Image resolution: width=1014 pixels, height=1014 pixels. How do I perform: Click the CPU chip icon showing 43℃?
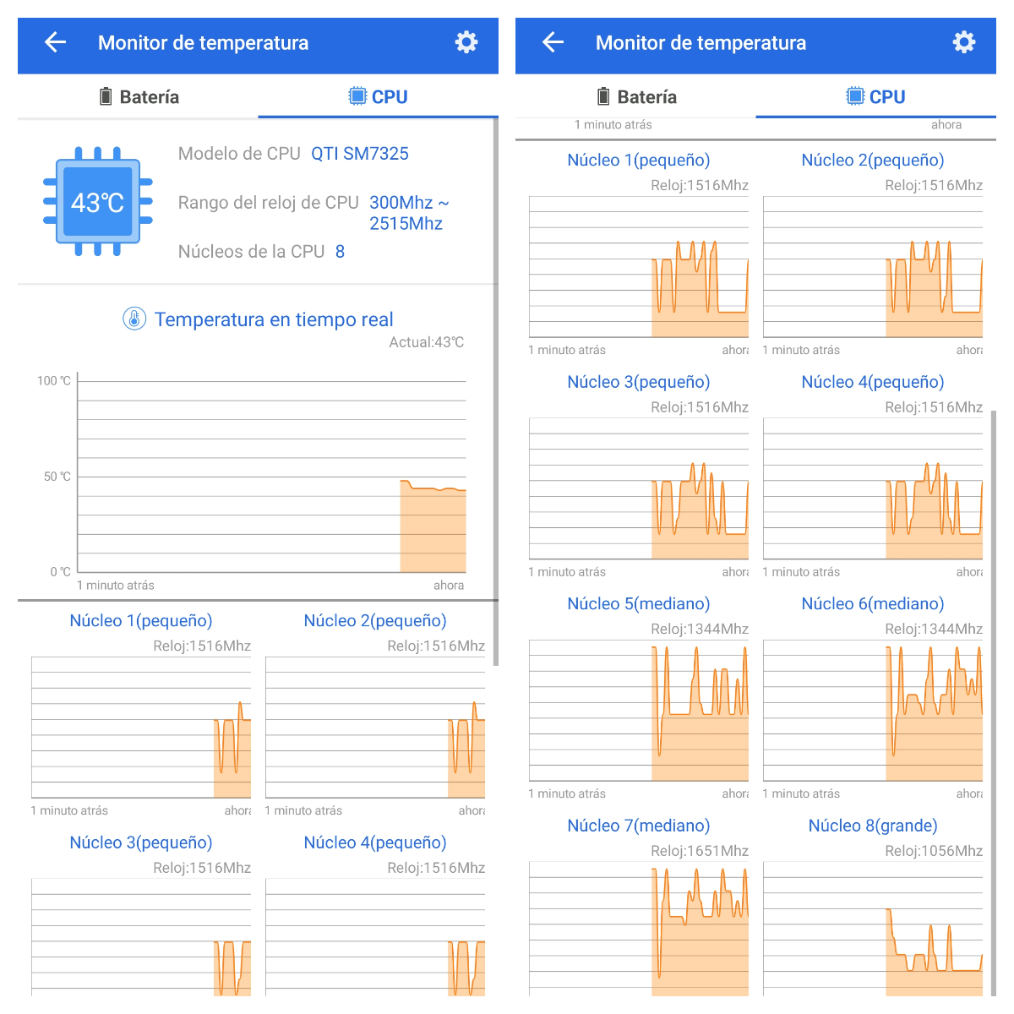click(x=98, y=202)
